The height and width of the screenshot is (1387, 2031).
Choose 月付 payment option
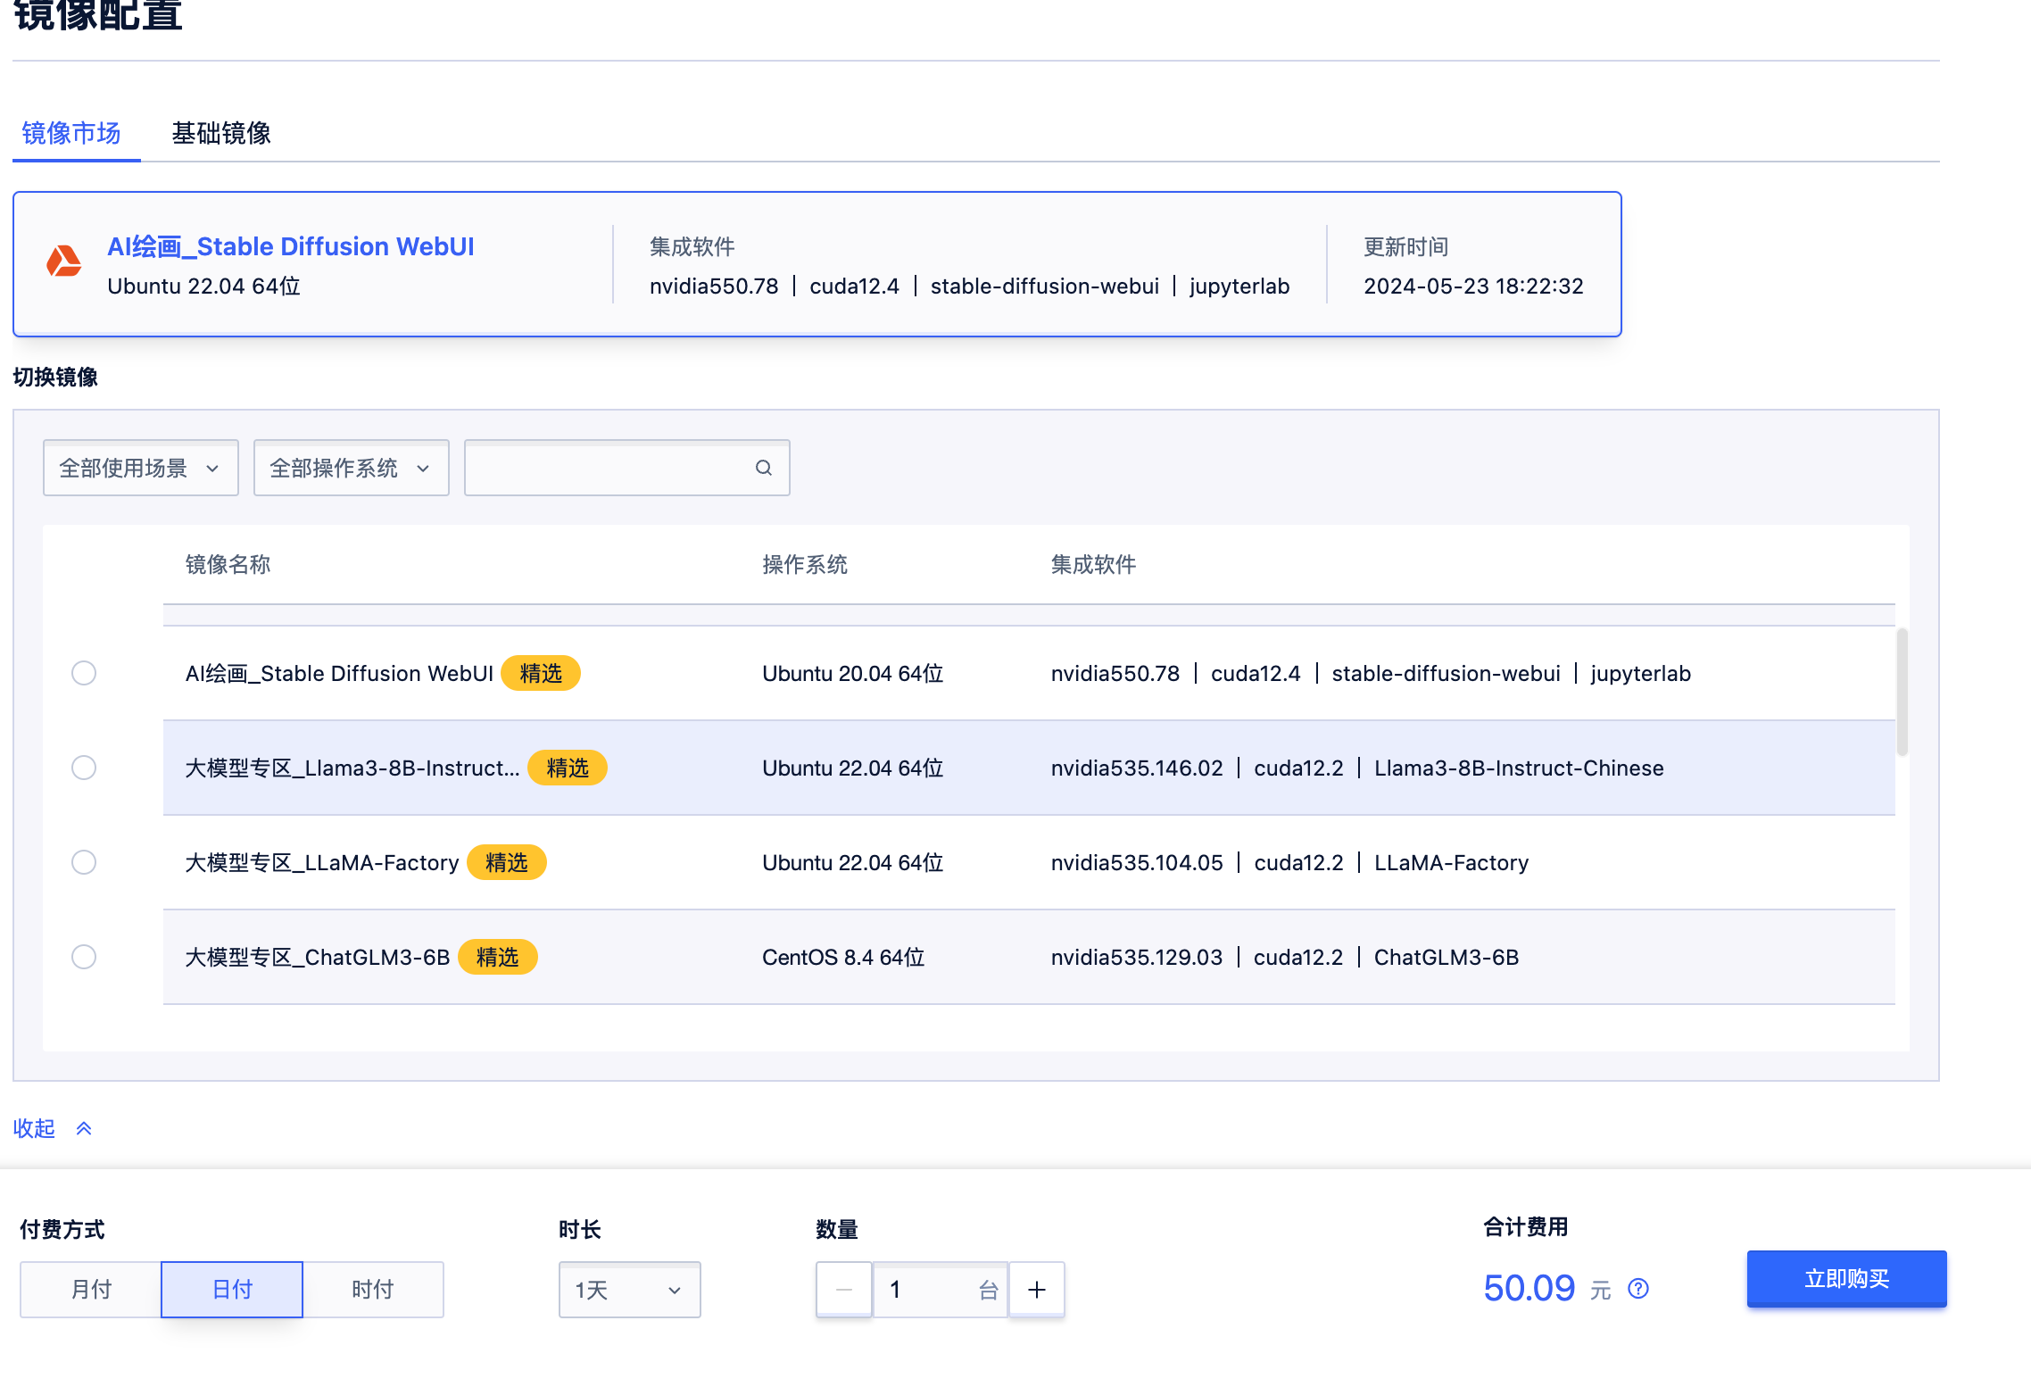91,1290
